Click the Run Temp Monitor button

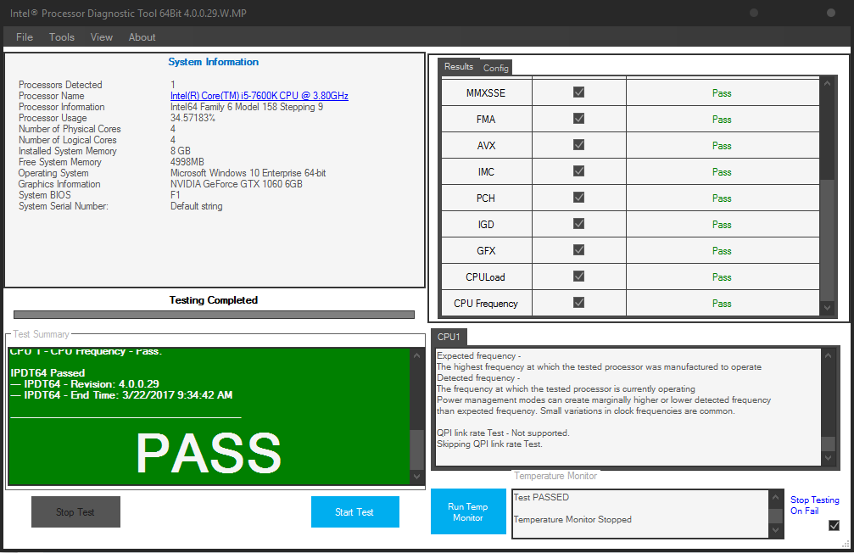[x=468, y=511]
